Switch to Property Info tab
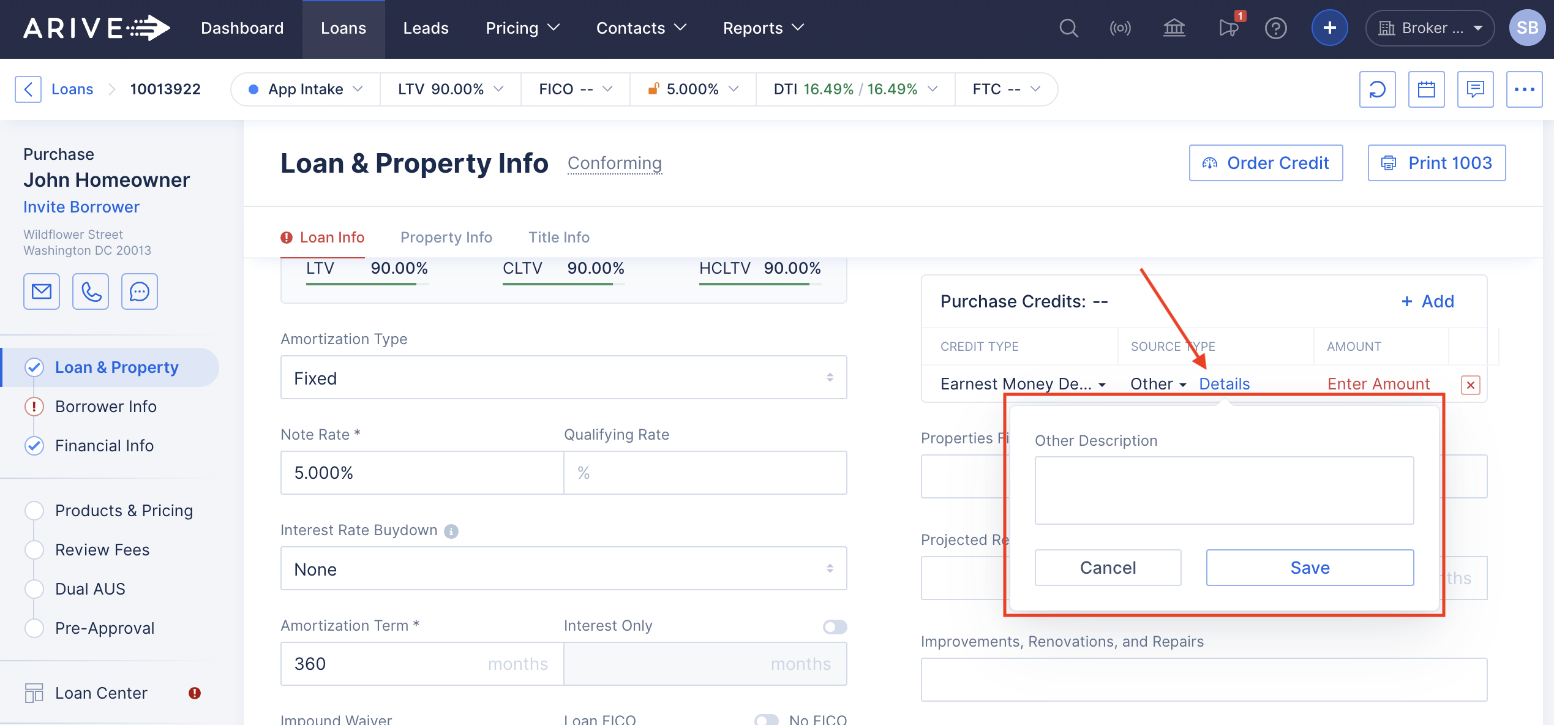Image resolution: width=1554 pixels, height=725 pixels. click(446, 237)
